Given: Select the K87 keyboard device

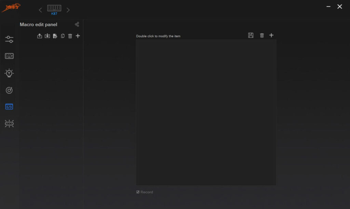Looking at the screenshot, I should 54,10.
